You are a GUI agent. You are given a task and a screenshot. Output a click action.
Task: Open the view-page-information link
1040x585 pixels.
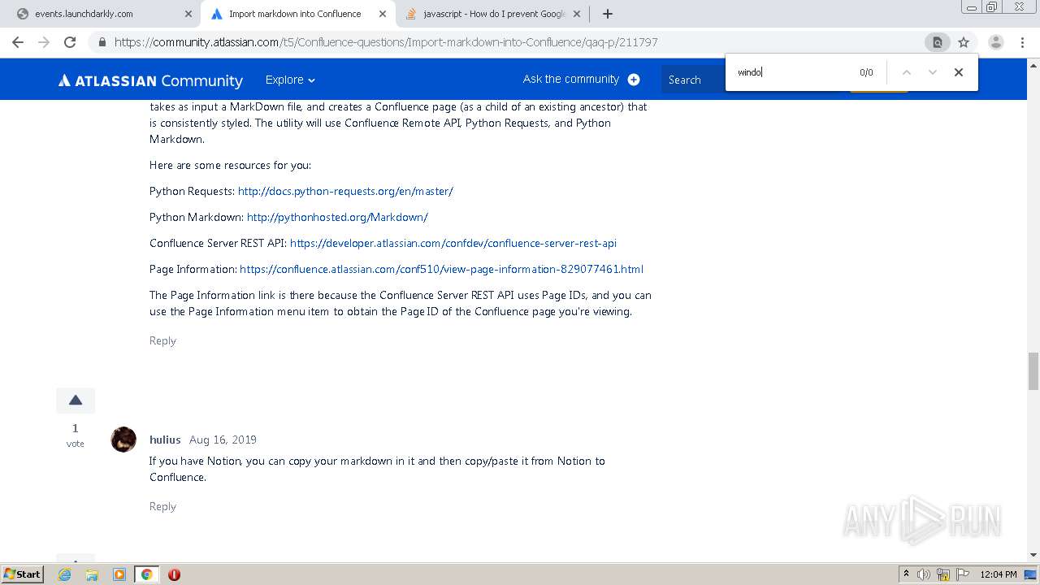(x=441, y=269)
